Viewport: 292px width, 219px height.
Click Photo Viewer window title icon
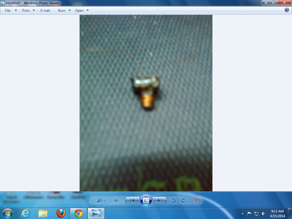pos(2,3)
